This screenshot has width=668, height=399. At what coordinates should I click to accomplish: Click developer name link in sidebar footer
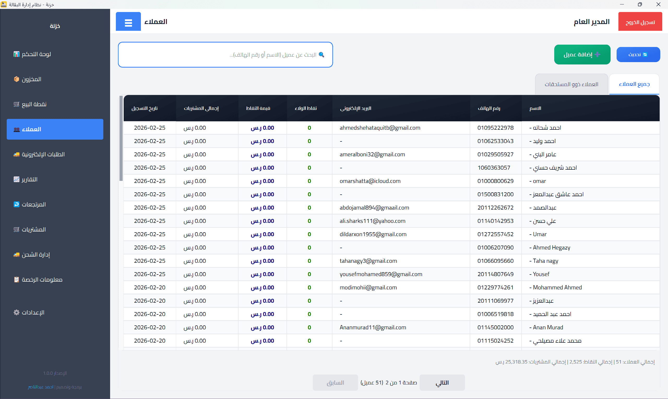click(41, 387)
